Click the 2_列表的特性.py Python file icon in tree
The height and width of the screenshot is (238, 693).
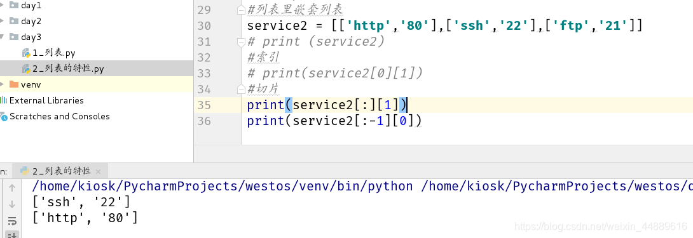(26, 69)
